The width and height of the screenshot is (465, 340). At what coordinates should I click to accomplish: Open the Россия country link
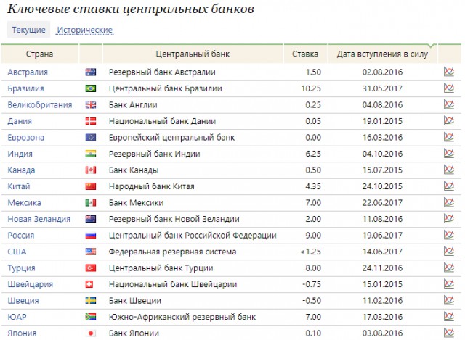point(21,236)
